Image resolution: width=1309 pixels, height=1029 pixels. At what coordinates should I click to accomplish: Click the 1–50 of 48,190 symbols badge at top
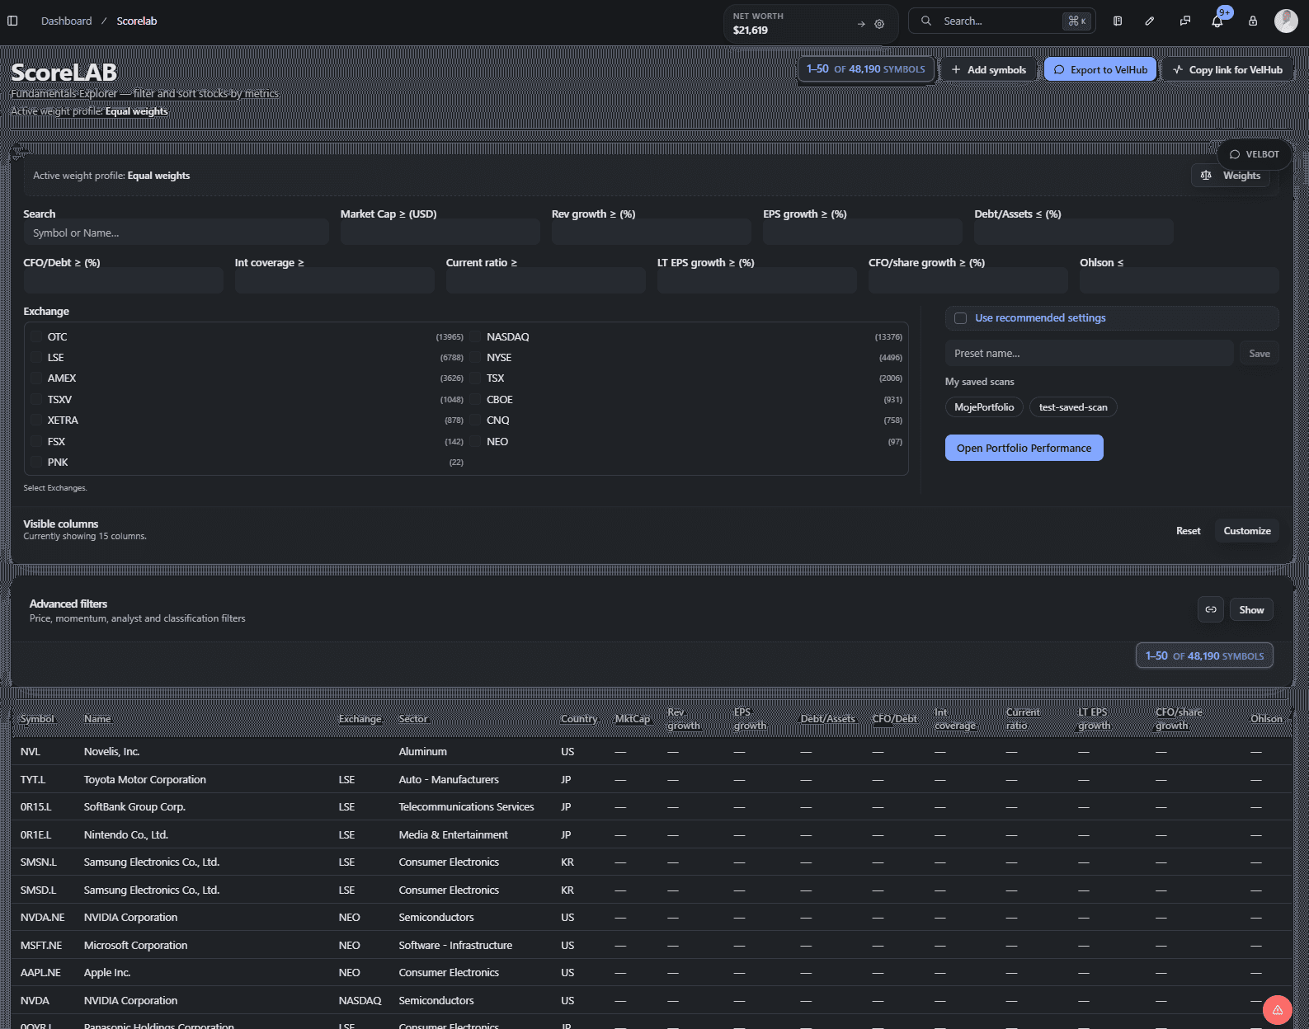tap(866, 69)
